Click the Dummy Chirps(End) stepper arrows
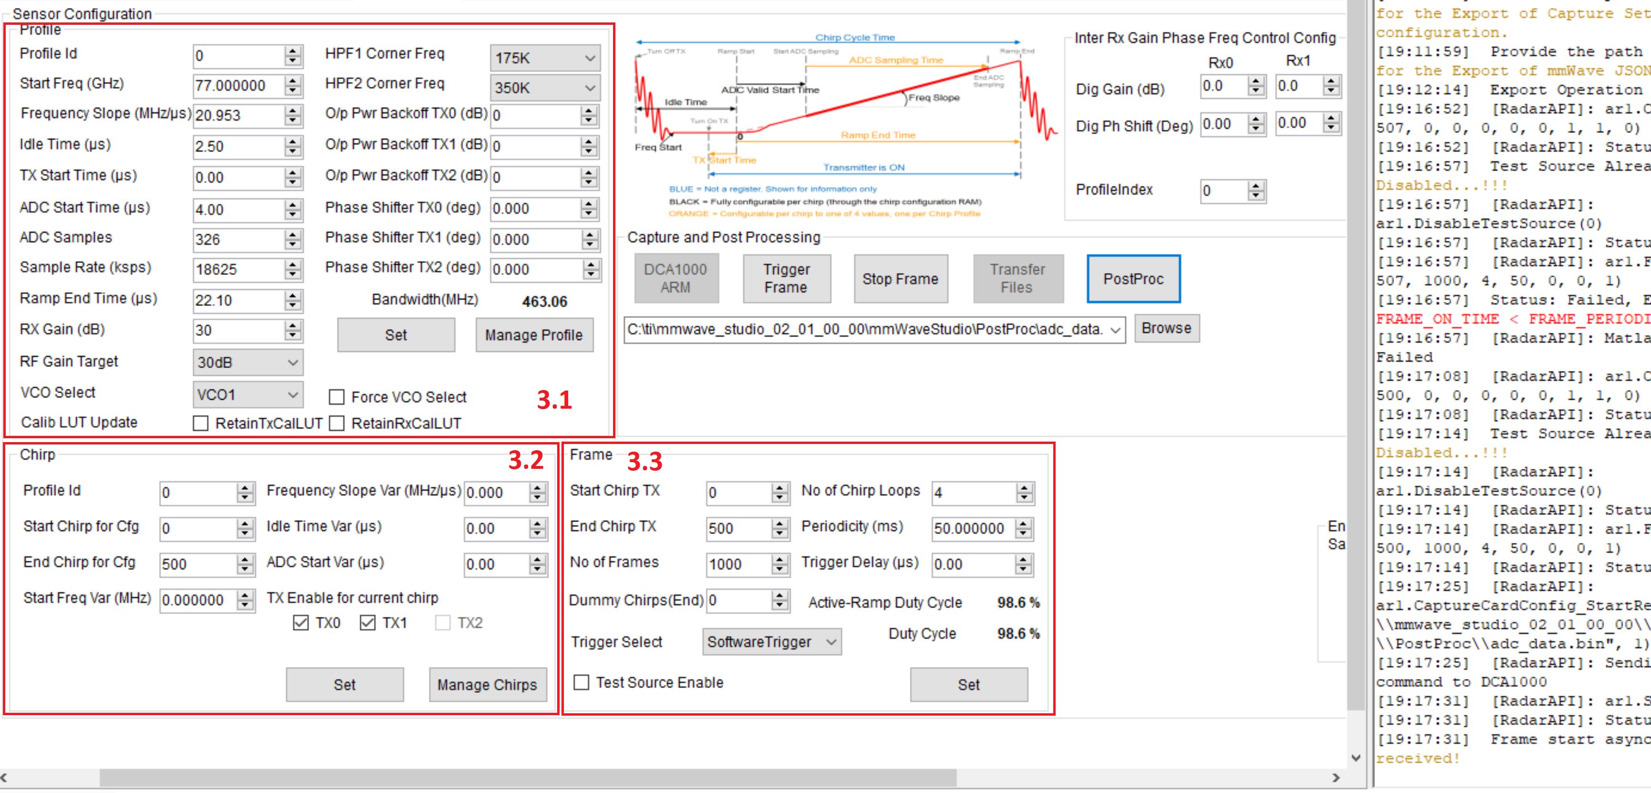The width and height of the screenshot is (1651, 793). point(780,600)
